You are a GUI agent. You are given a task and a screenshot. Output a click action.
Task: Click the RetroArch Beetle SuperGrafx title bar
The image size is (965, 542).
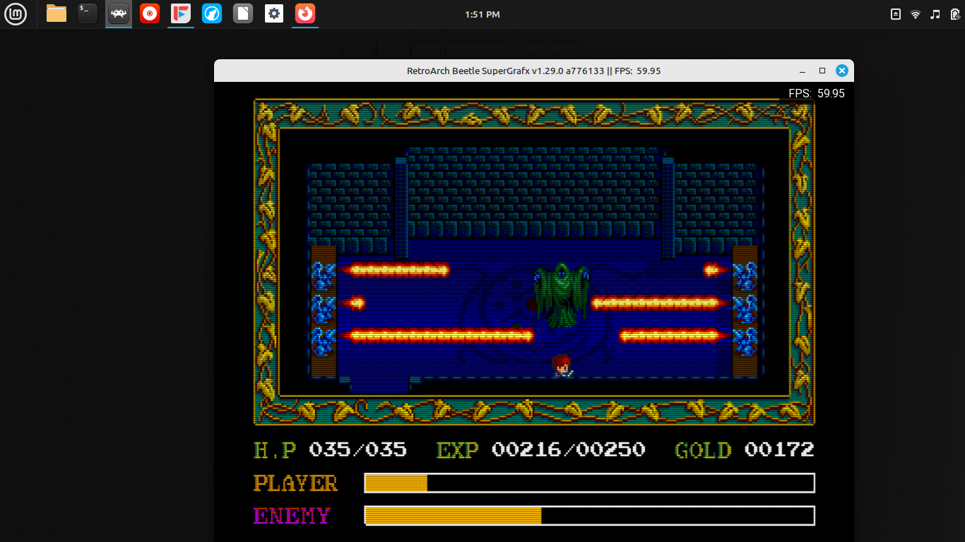[x=534, y=71]
